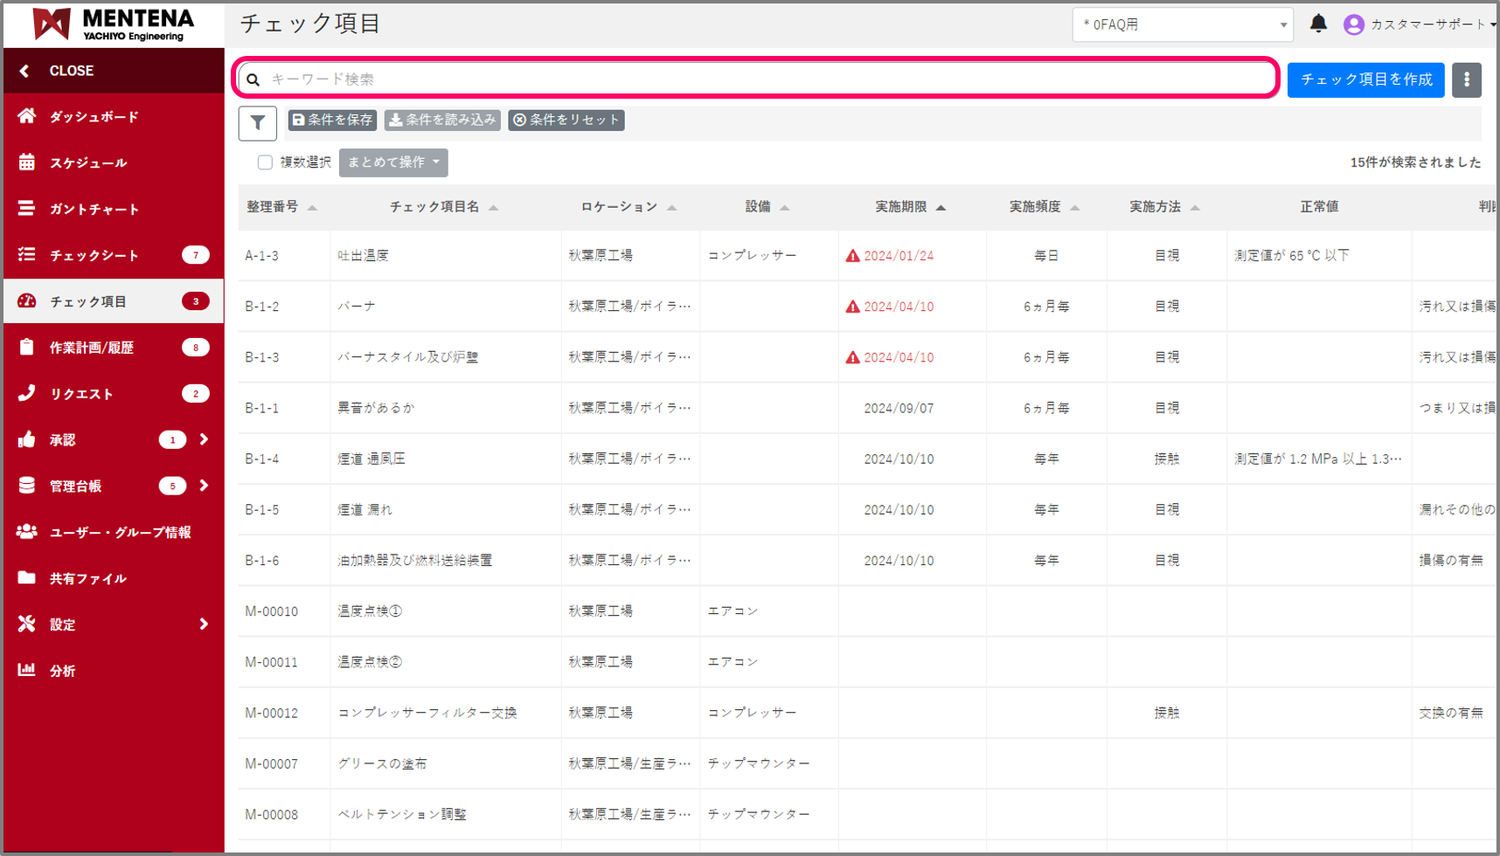Open the ダッシュボード home icon
The width and height of the screenshot is (1500, 856).
pyautogui.click(x=27, y=116)
